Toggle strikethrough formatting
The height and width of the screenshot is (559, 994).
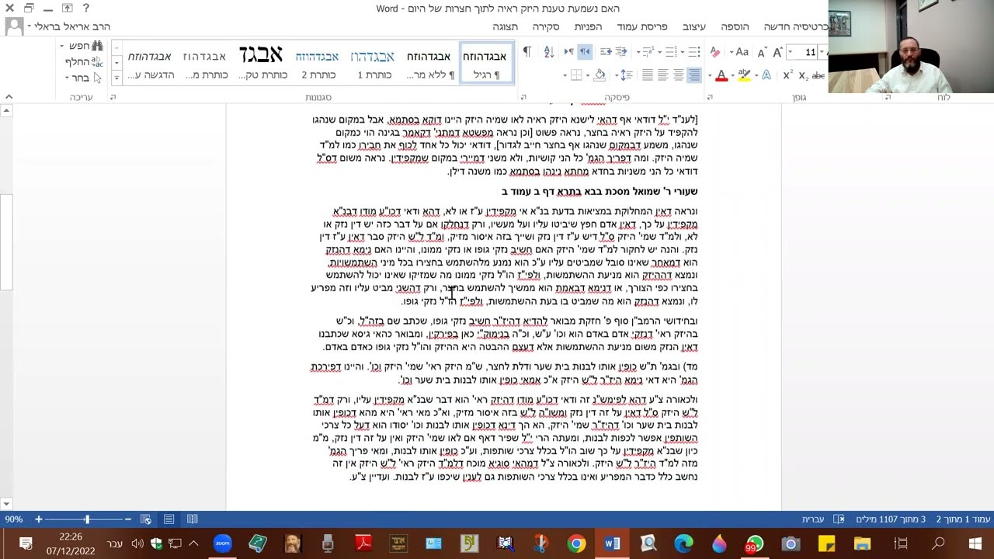click(x=818, y=75)
